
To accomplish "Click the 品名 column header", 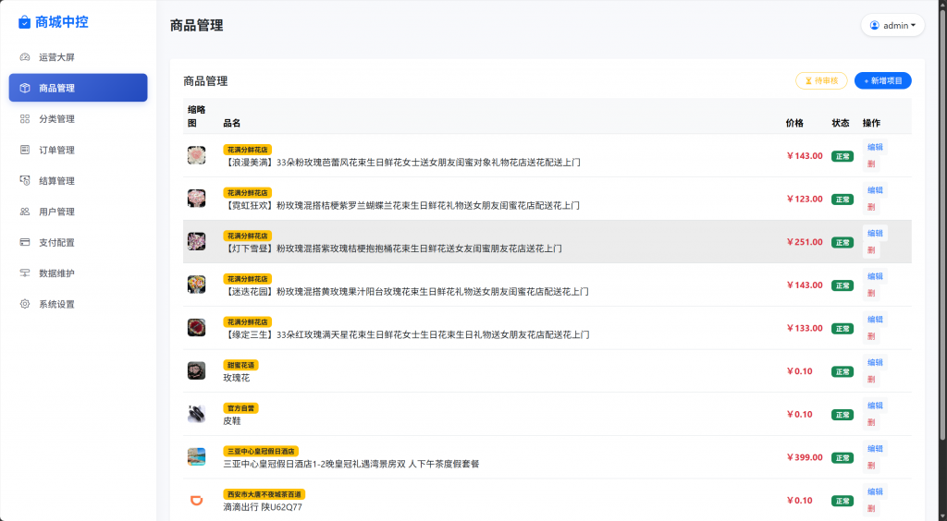I will (x=232, y=123).
